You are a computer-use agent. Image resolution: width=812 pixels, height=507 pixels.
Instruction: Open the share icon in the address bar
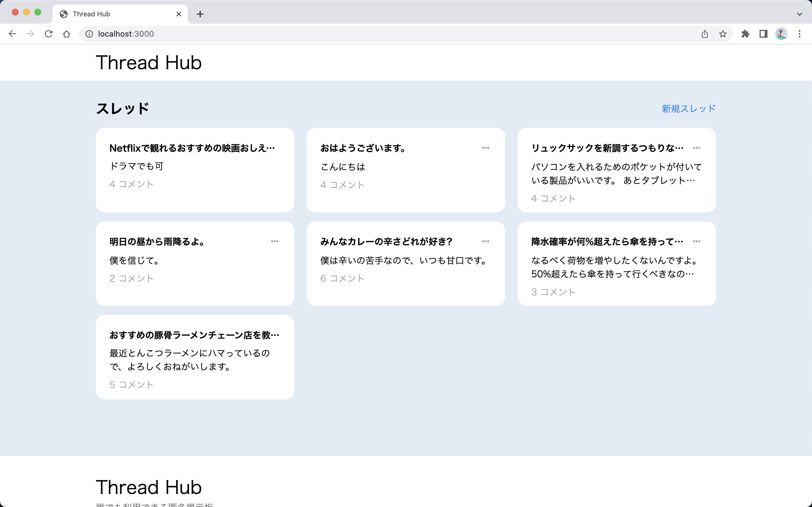tap(705, 34)
